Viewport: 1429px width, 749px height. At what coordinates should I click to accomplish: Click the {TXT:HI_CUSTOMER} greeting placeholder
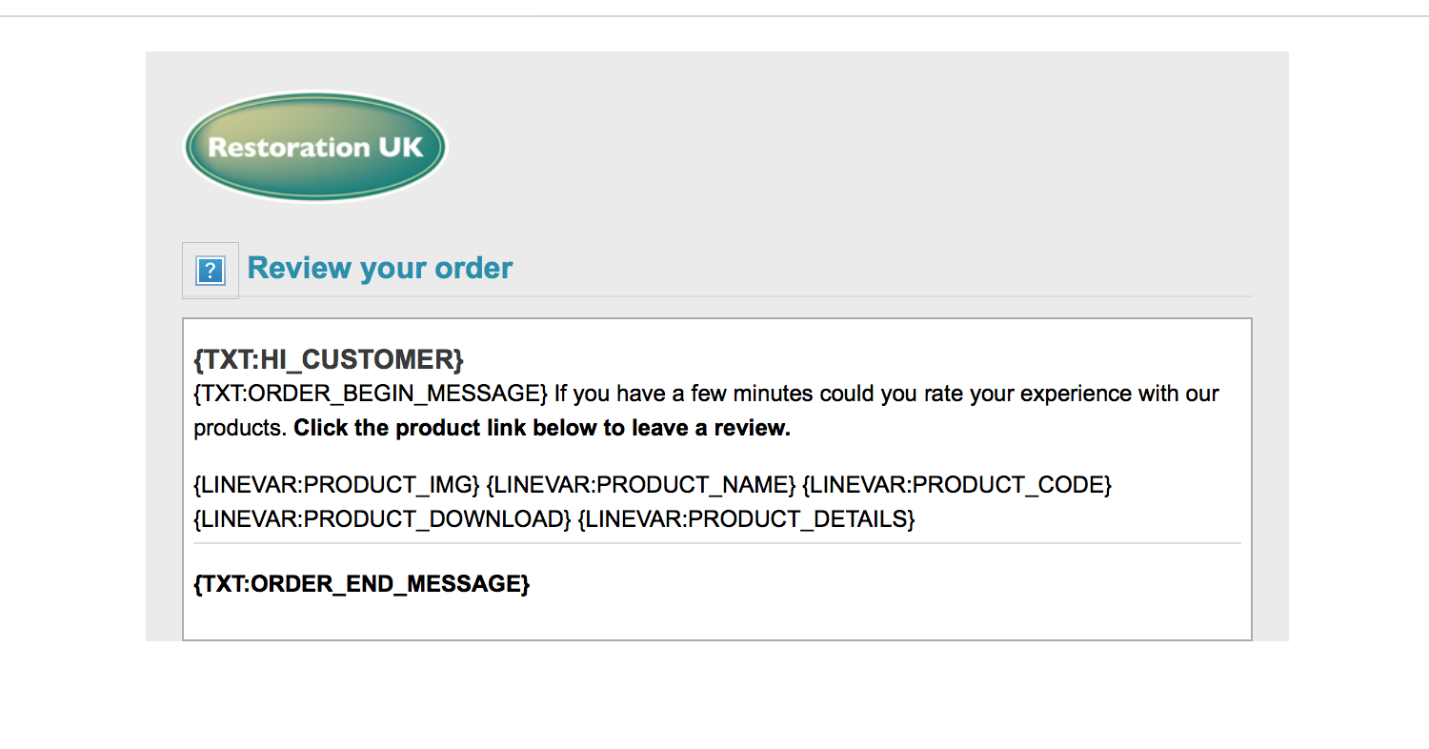329,359
